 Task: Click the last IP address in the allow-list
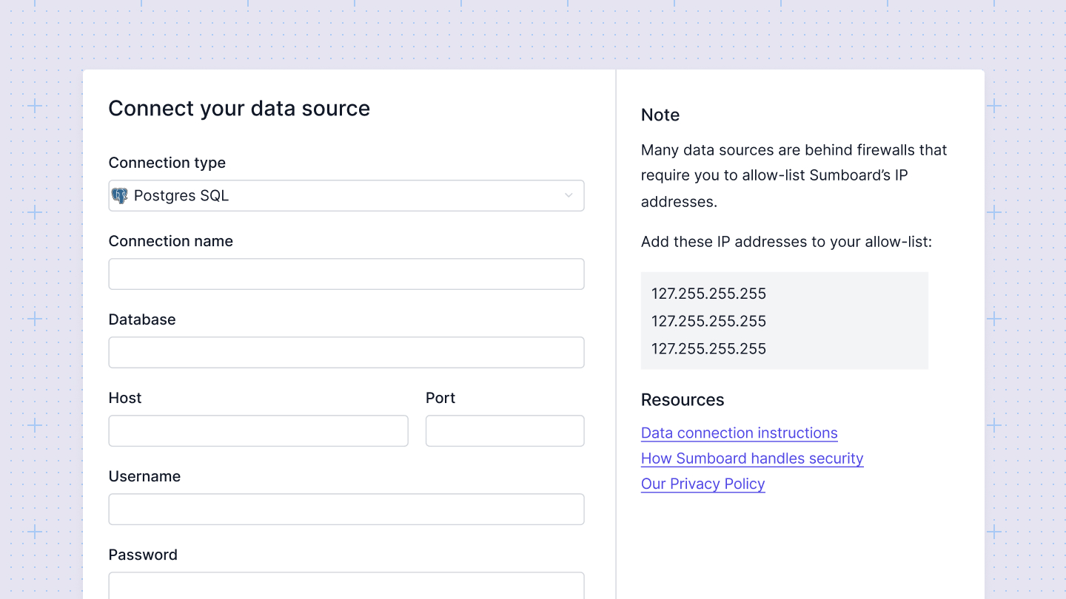click(708, 349)
